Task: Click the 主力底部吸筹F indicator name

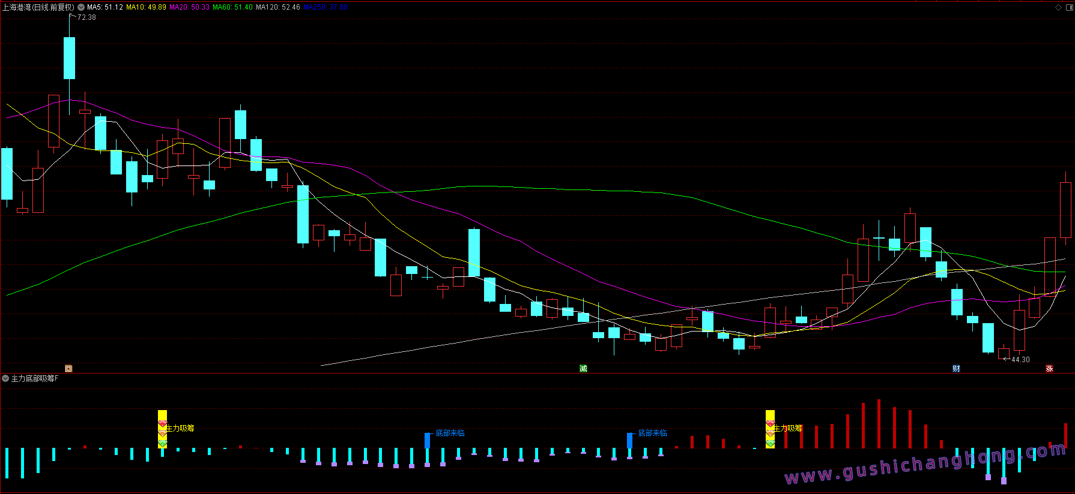Action: pyautogui.click(x=35, y=378)
